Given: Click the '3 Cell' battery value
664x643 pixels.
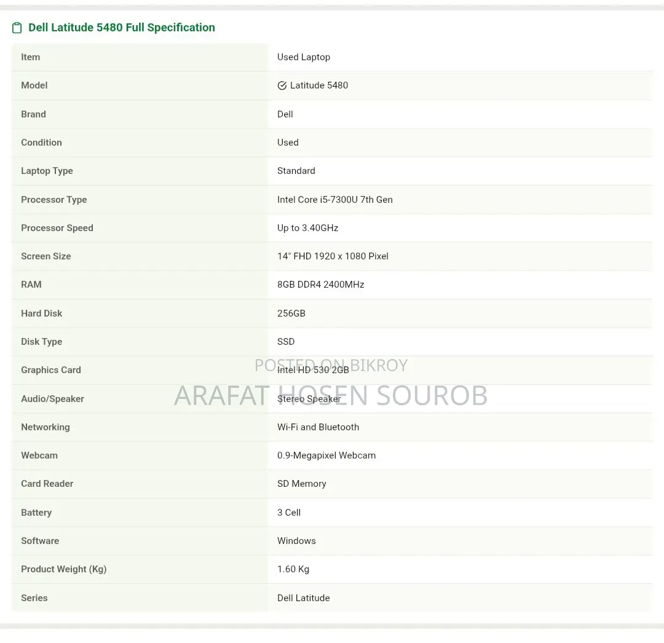Looking at the screenshot, I should click(289, 513).
